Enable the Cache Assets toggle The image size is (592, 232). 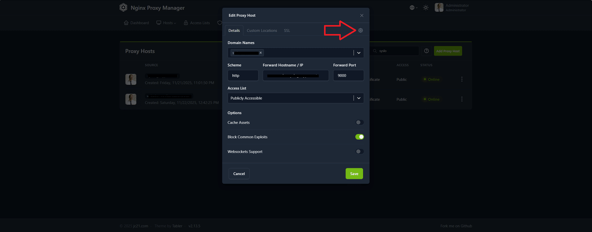pyautogui.click(x=359, y=122)
